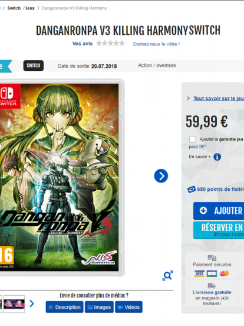Advance thumbnail strip with the blue chevron

pyautogui.click(x=32, y=304)
